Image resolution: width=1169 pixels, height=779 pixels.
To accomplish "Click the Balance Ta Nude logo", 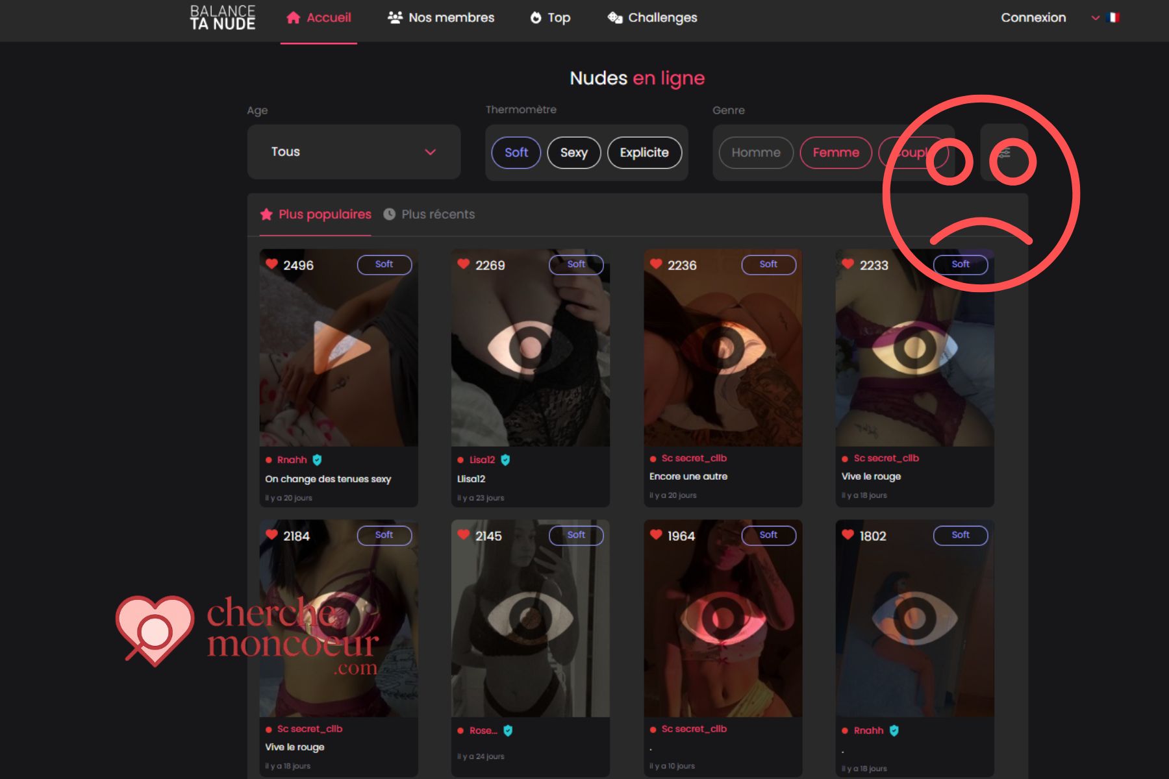I will coord(222,18).
